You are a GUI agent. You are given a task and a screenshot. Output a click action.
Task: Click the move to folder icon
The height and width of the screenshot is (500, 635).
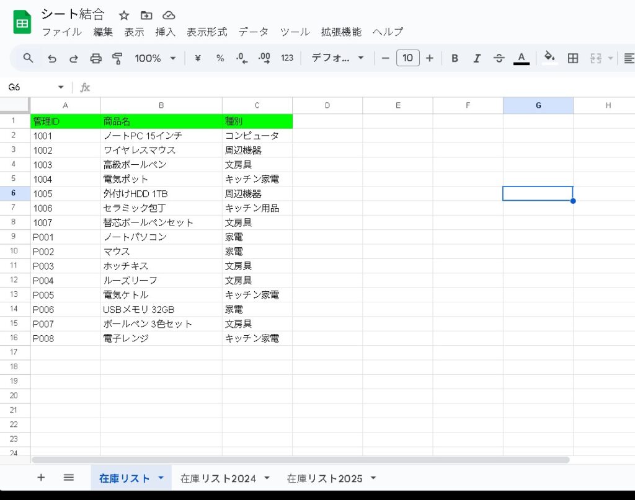tap(146, 15)
